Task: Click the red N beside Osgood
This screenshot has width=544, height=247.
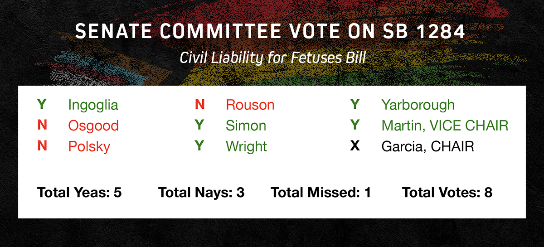Action: pyautogui.click(x=42, y=126)
